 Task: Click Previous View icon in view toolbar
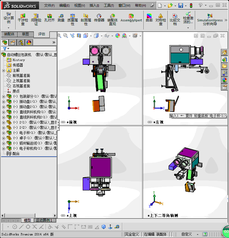(x=72, y=36)
